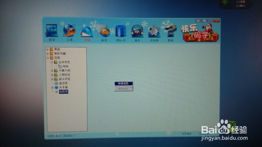Minimize the writing application window
The image size is (262, 147).
coord(211,21)
